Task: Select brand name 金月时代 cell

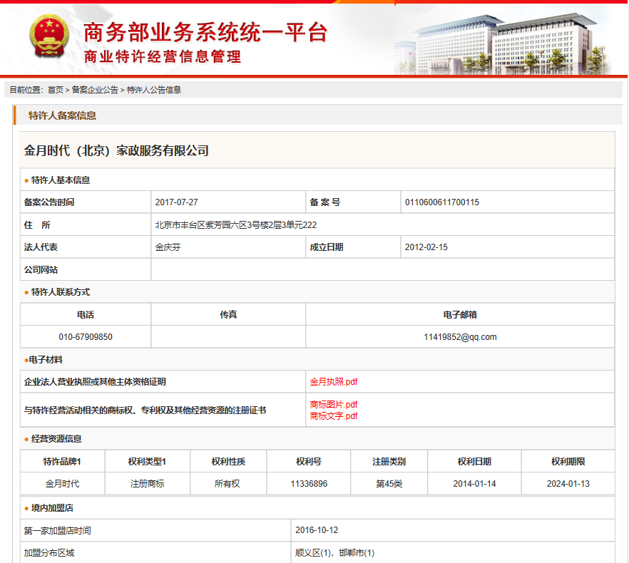Action: tap(62, 484)
